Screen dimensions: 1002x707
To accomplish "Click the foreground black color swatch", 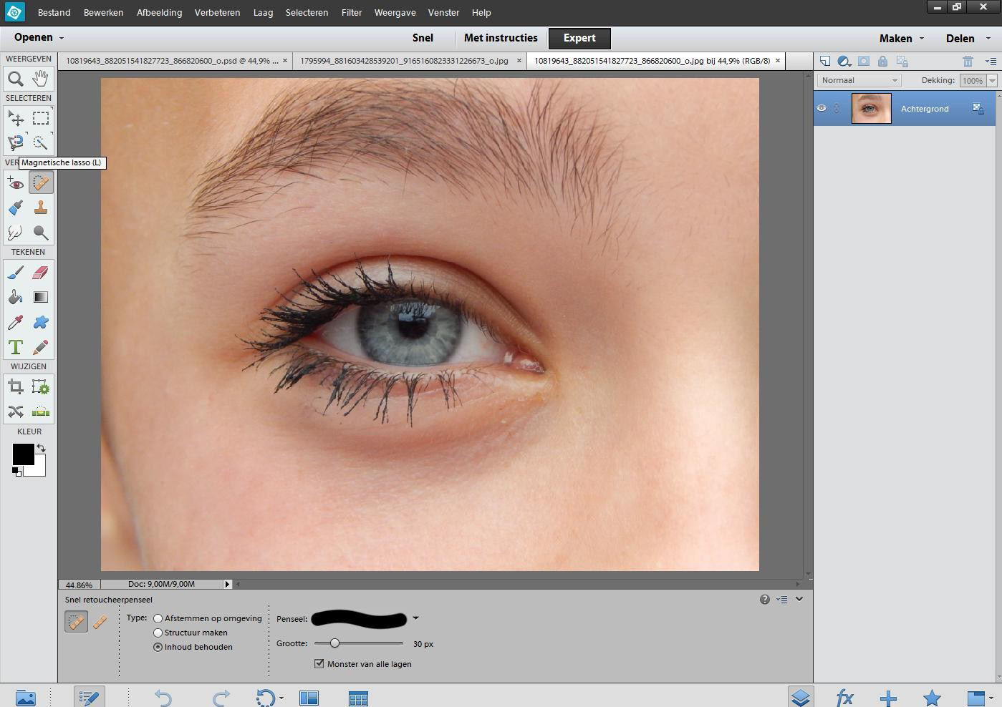I will [23, 454].
